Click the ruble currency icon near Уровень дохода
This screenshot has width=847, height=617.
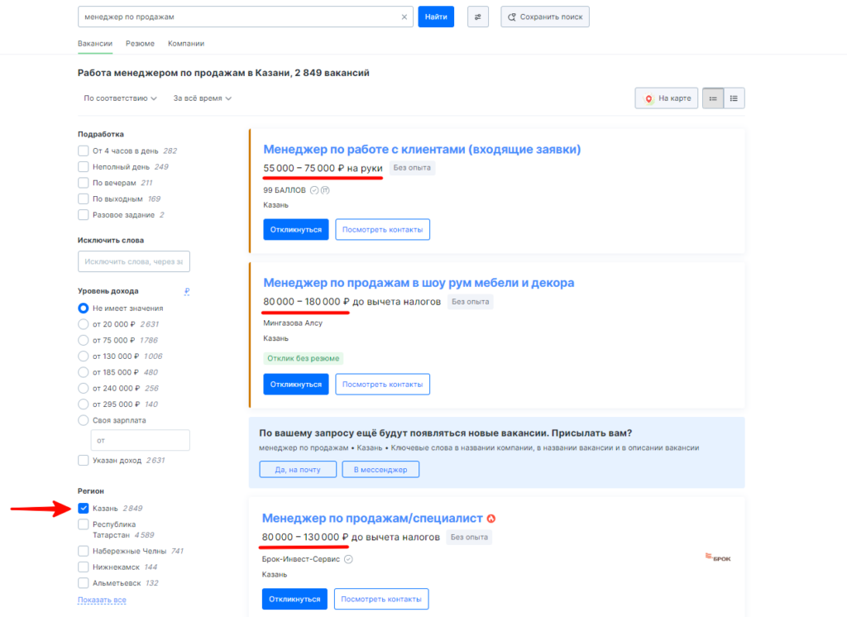tap(187, 291)
